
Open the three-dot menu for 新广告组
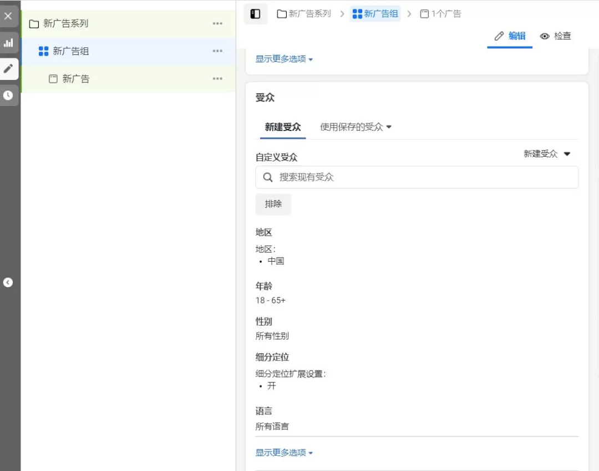tap(217, 51)
